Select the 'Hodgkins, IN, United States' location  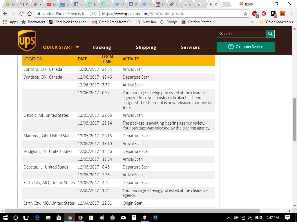point(48,151)
